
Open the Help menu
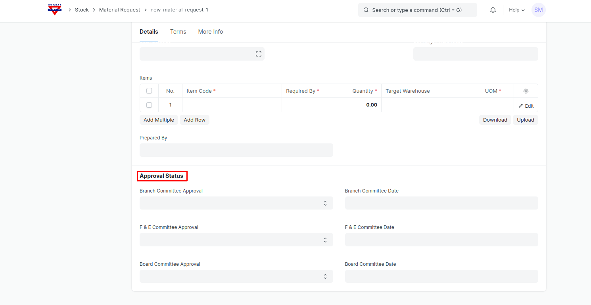coord(516,10)
